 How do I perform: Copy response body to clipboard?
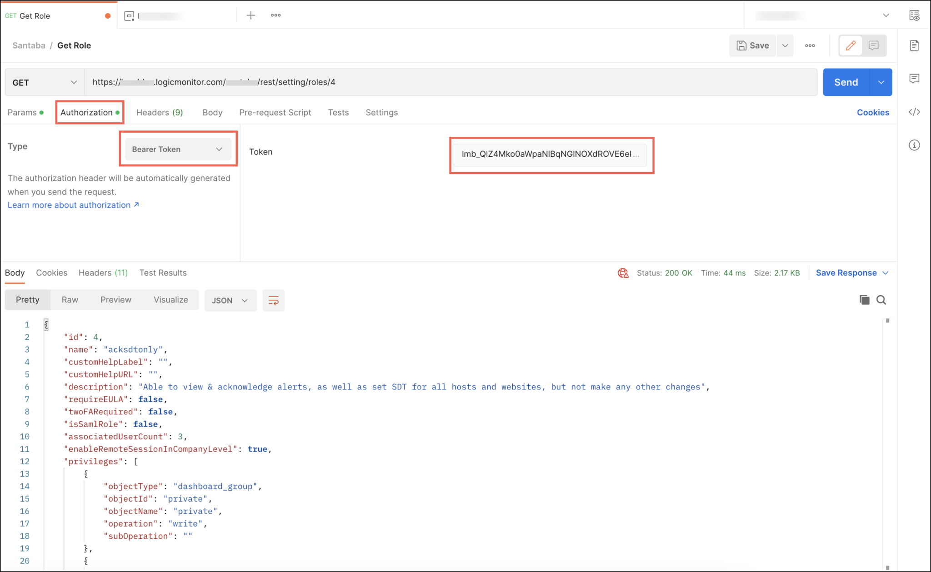[864, 300]
